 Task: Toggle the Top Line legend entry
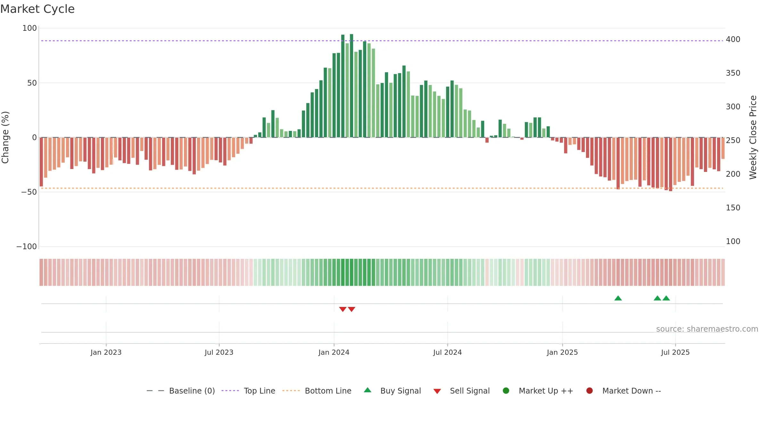[x=248, y=391]
